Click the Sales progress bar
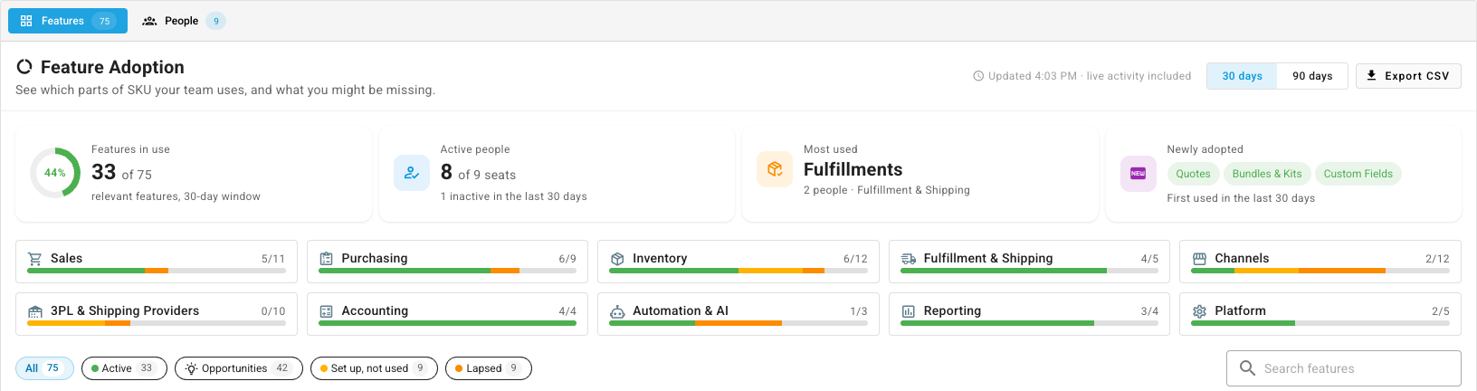 click(157, 271)
